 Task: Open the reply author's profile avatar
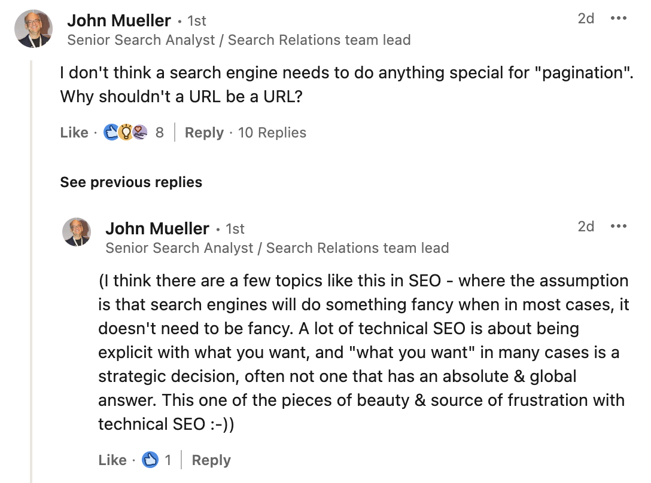click(77, 232)
